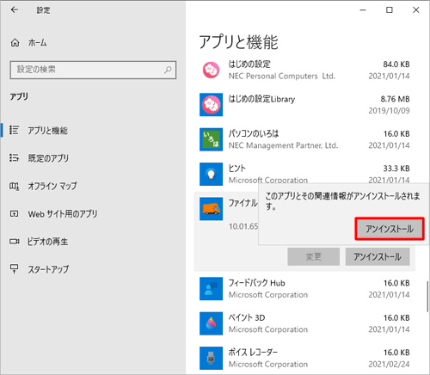430x375 pixels.
Task: Click the 84.0 KB size value
Action: (396, 65)
